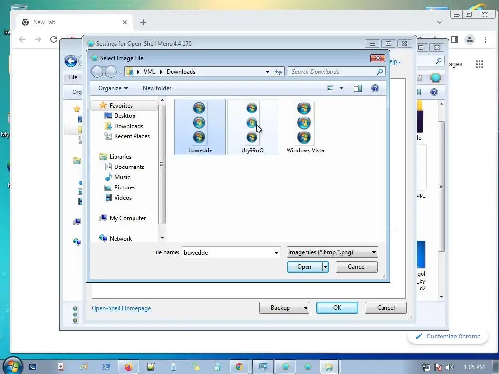Image resolution: width=499 pixels, height=374 pixels.
Task: Click the File name input field
Action: 227,253
